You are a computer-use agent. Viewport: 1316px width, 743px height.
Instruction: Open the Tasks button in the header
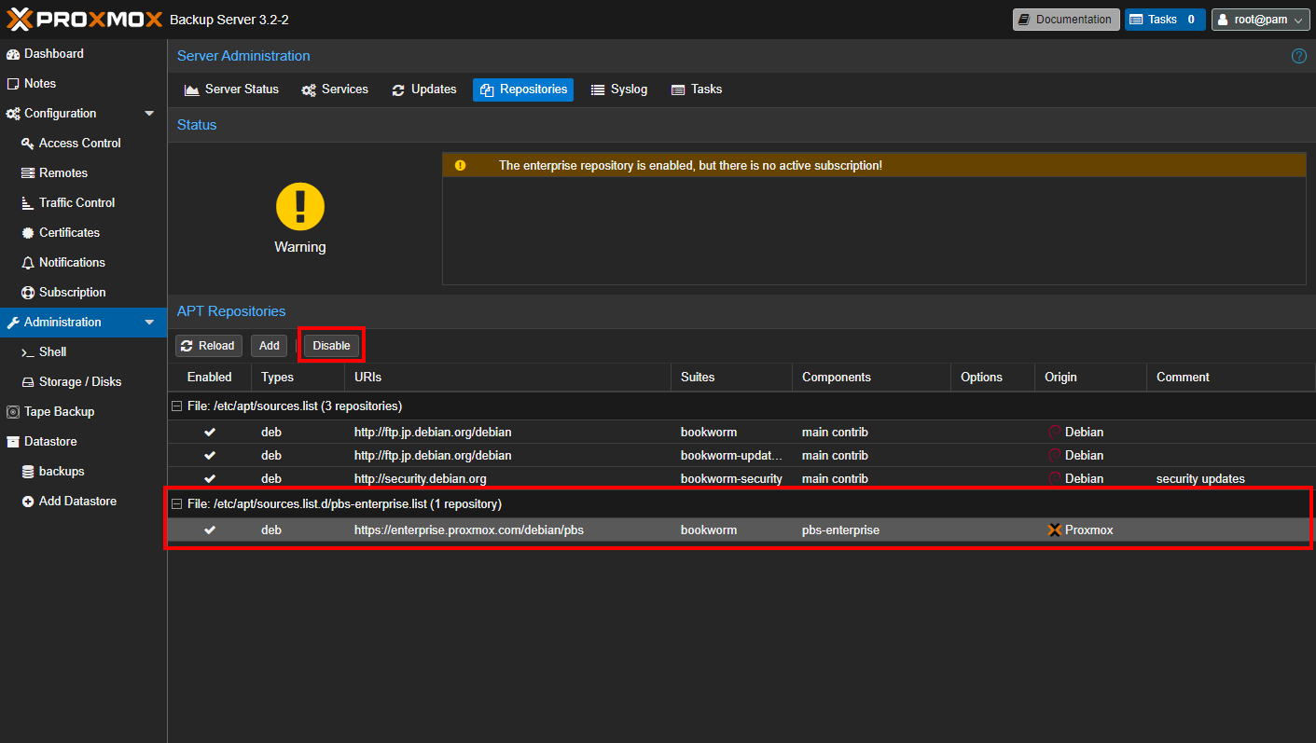1165,20
